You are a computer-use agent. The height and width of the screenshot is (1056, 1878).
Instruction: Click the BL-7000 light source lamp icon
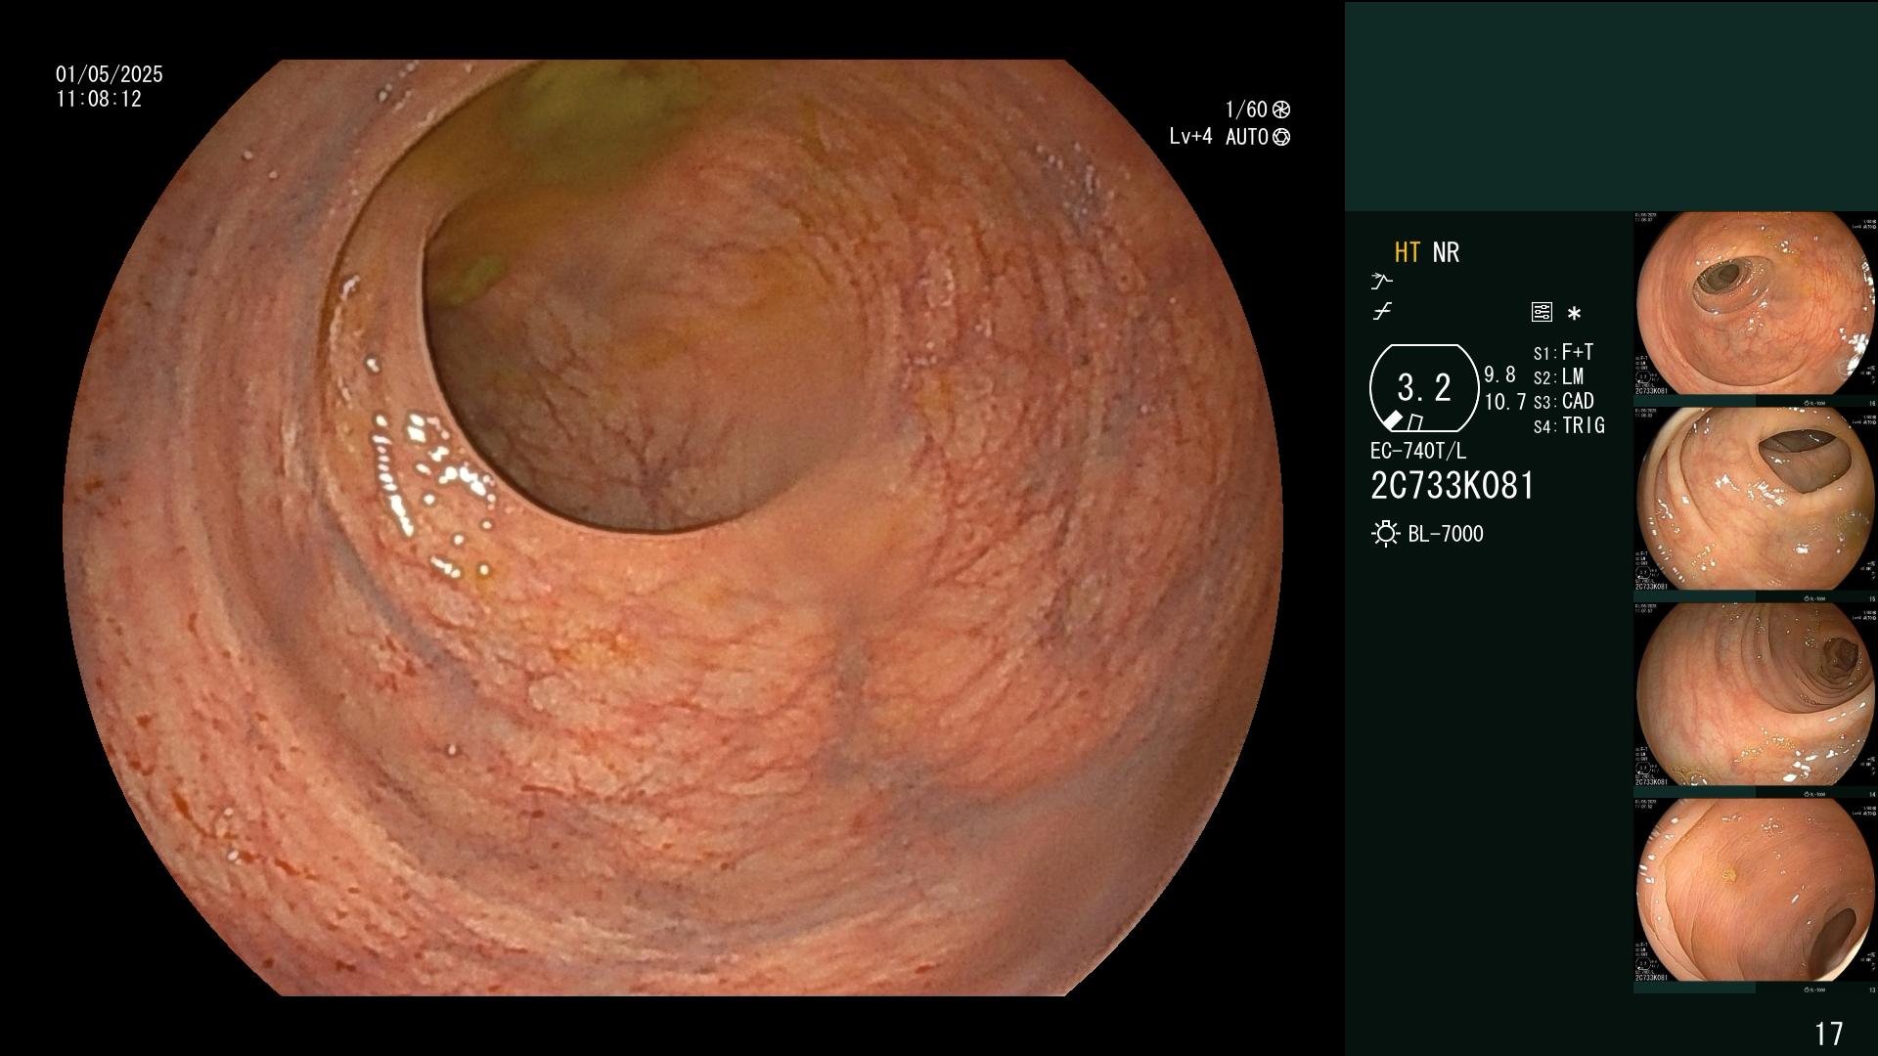[x=1385, y=534]
